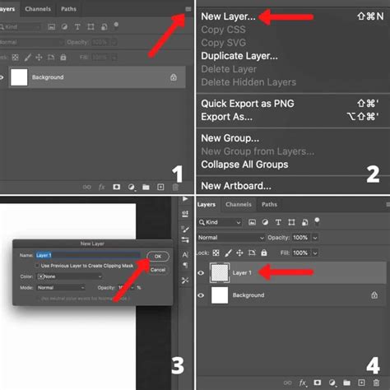Screen dimensions: 390x390
Task: Select Export As... menu item
Action: coord(226,117)
